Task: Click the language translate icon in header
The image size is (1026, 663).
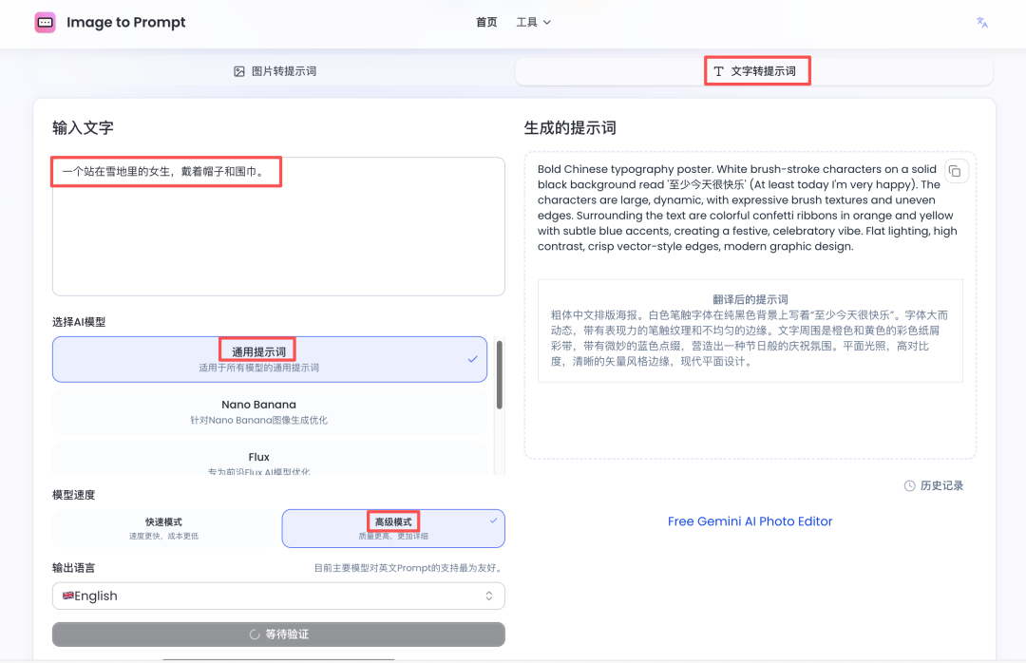Action: click(x=982, y=23)
